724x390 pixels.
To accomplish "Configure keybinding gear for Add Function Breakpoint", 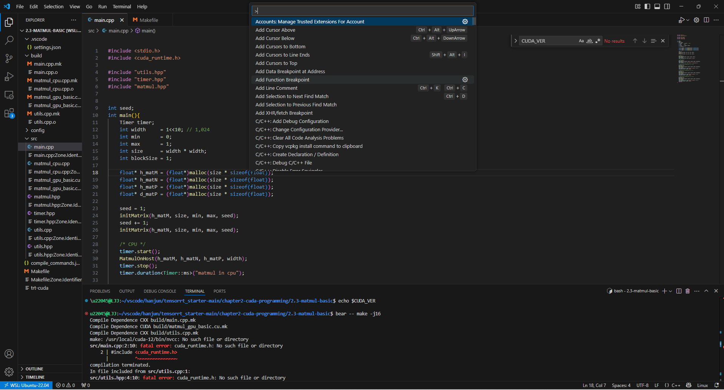I will (465, 80).
